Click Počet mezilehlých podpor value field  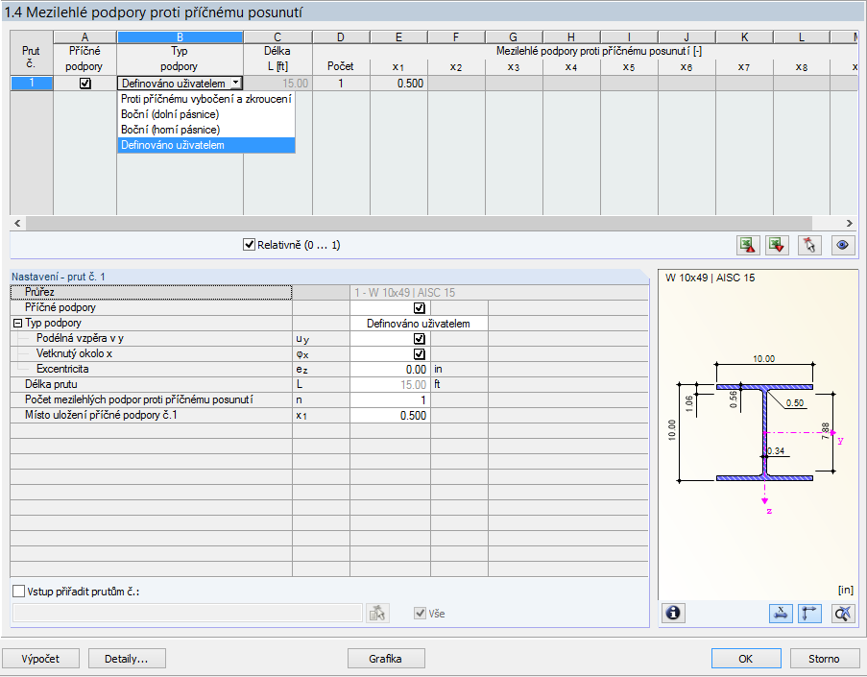tap(391, 400)
